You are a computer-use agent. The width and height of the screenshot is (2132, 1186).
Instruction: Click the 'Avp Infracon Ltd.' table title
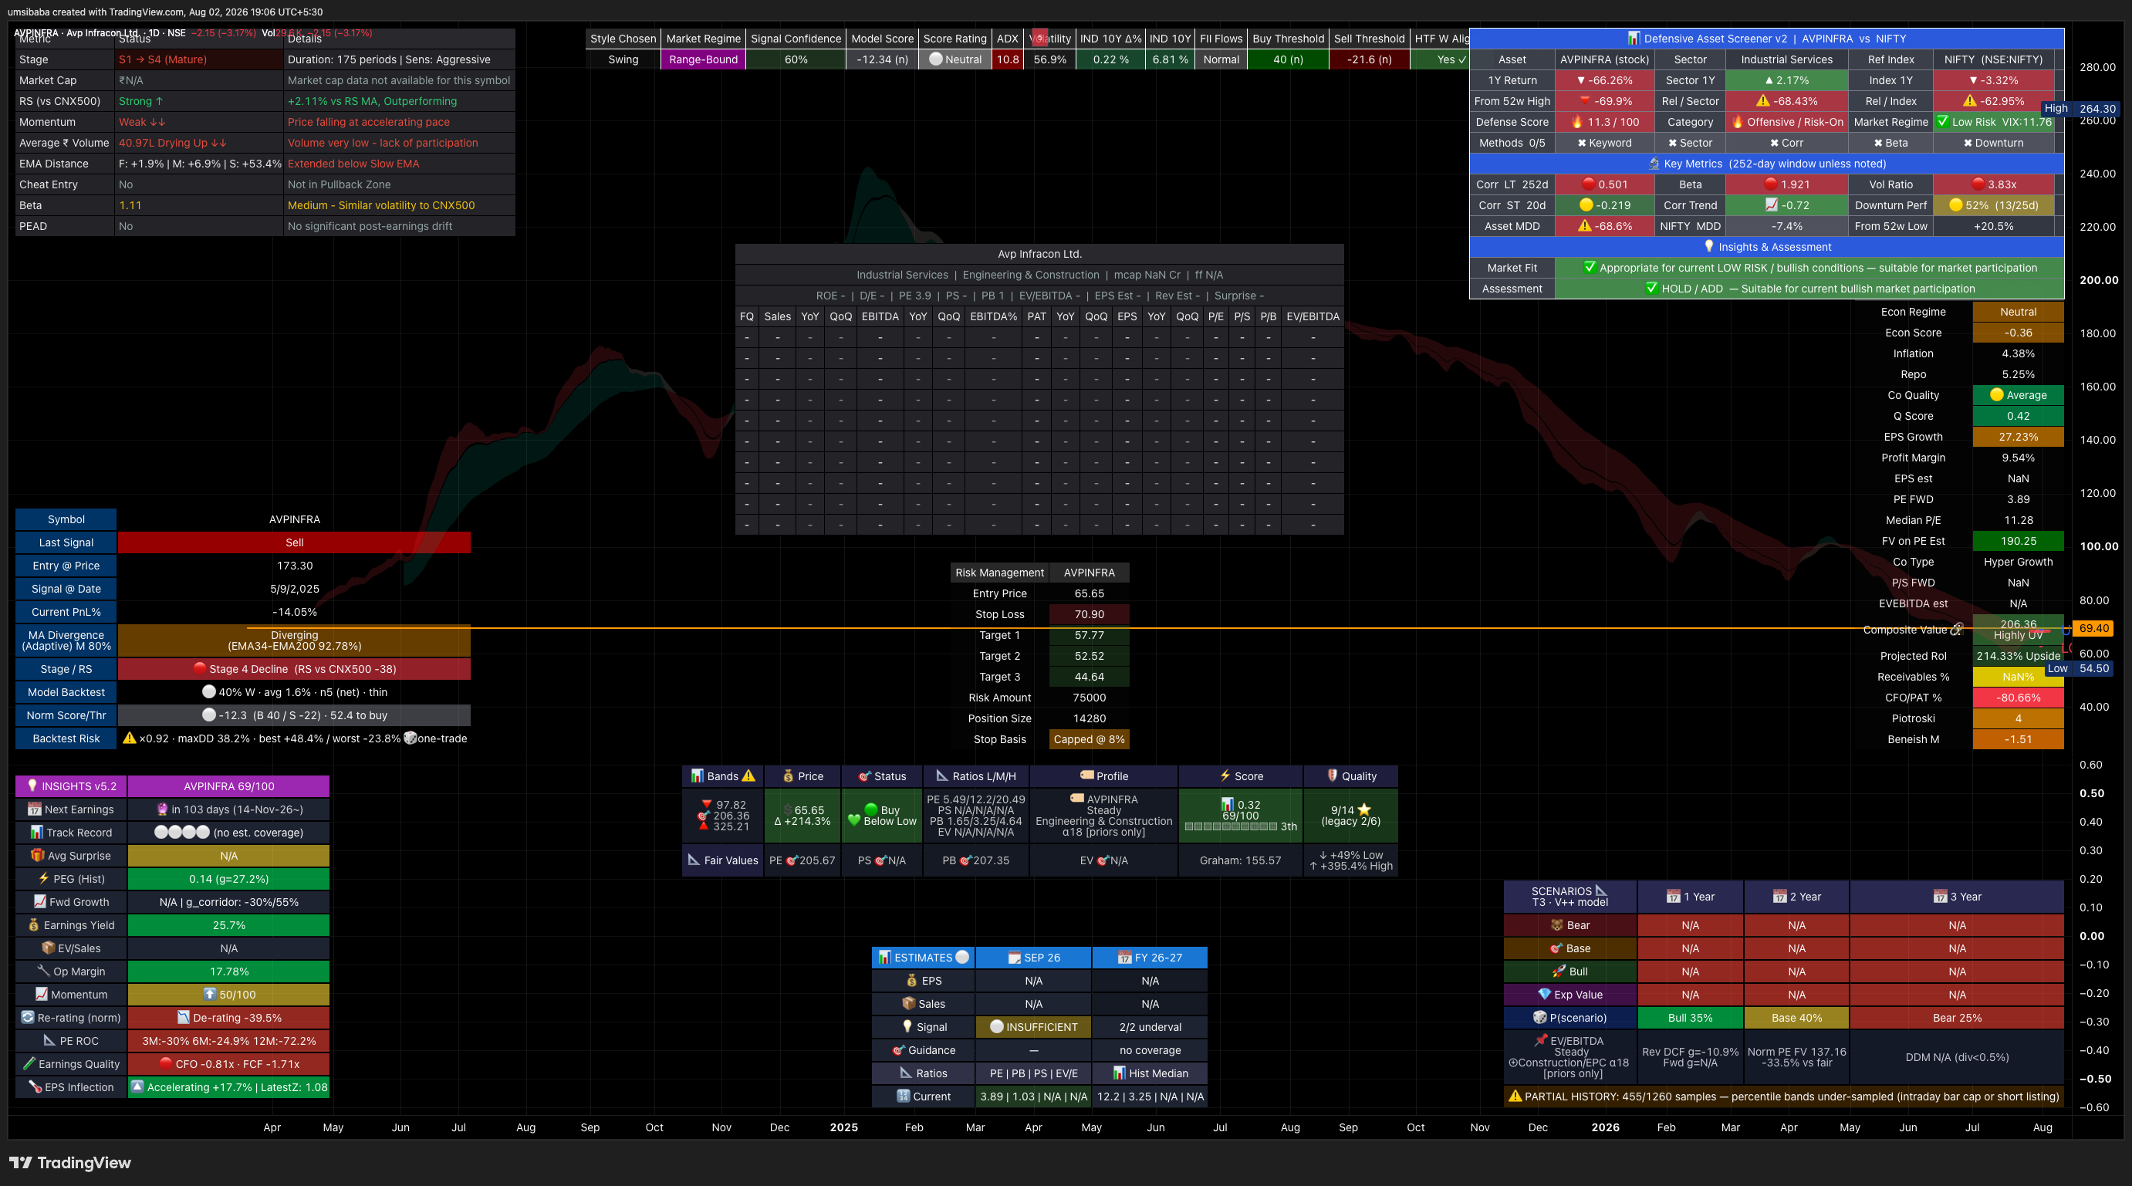pyautogui.click(x=1039, y=254)
